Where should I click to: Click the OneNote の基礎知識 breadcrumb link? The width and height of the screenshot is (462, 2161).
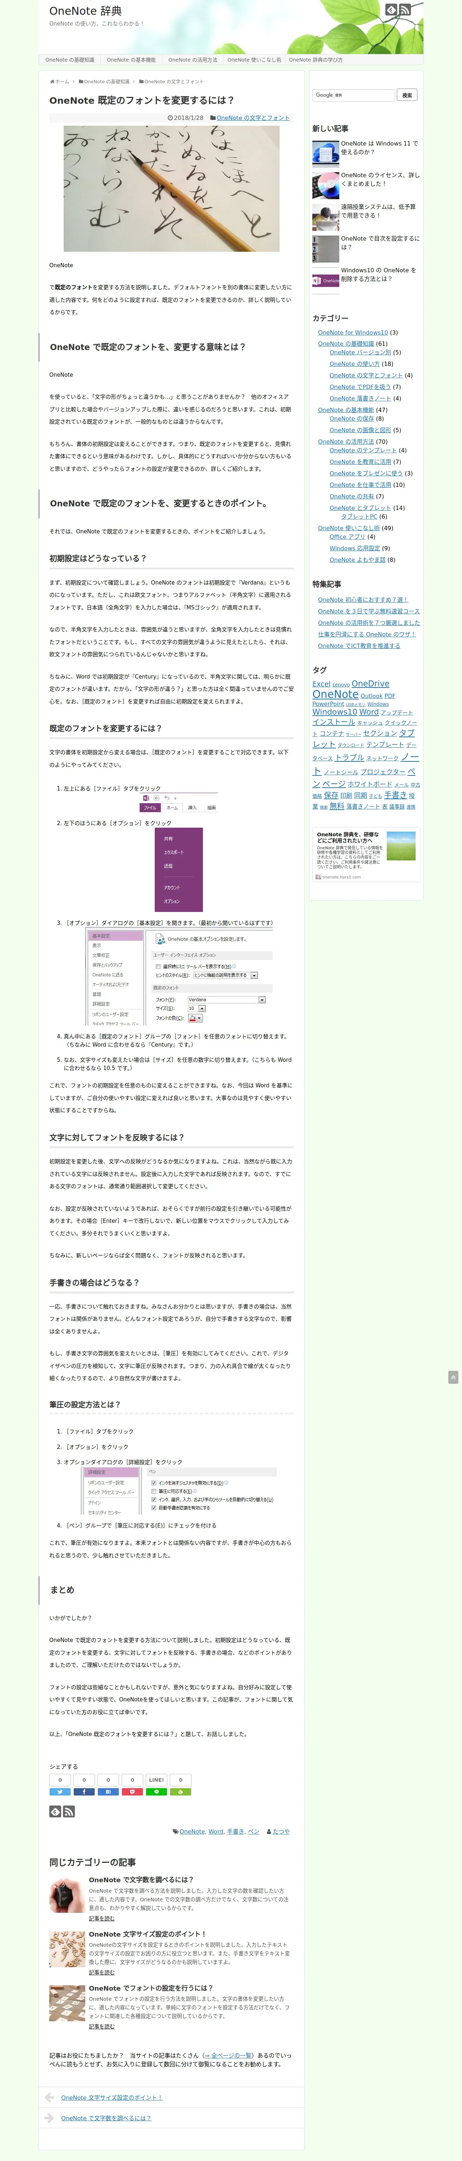[x=107, y=81]
